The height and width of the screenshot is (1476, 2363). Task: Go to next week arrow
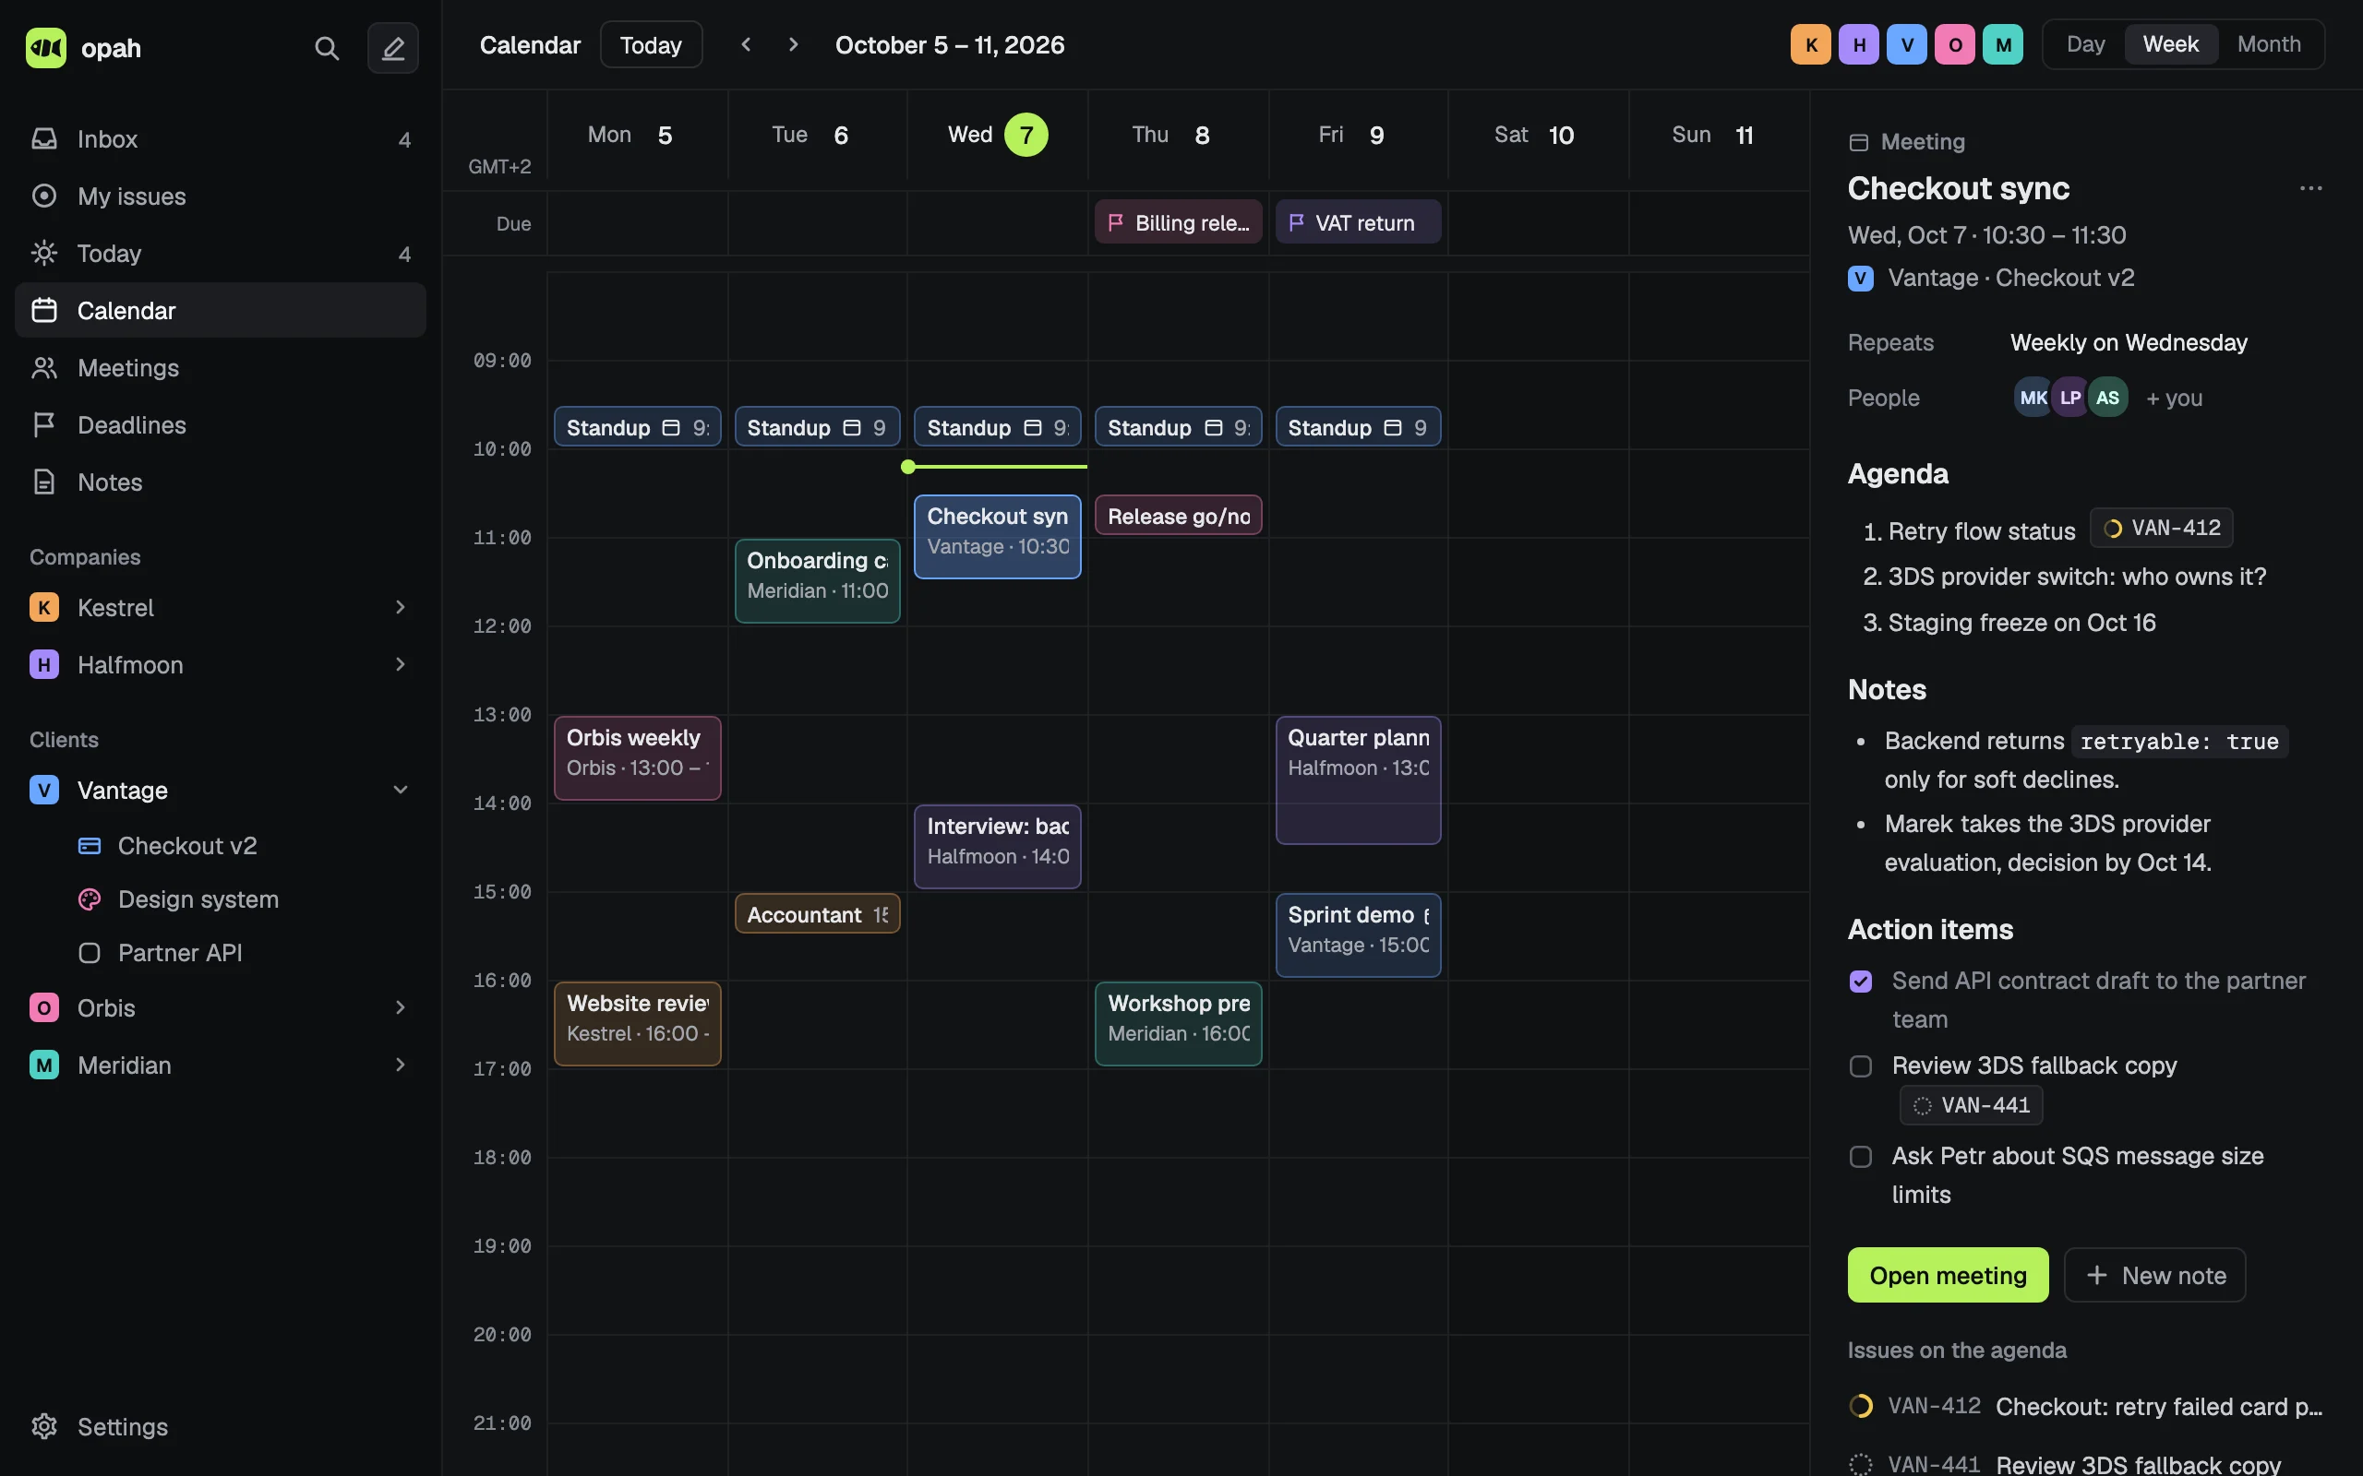tap(793, 45)
